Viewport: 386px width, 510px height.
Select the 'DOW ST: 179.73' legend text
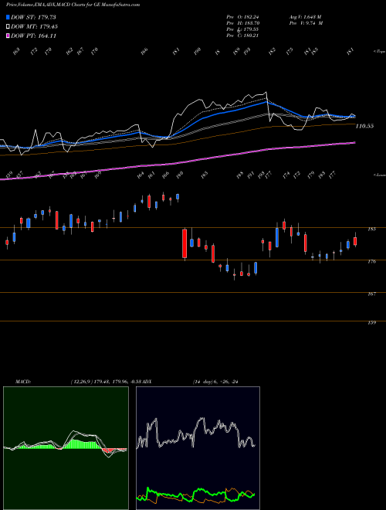[x=33, y=17]
